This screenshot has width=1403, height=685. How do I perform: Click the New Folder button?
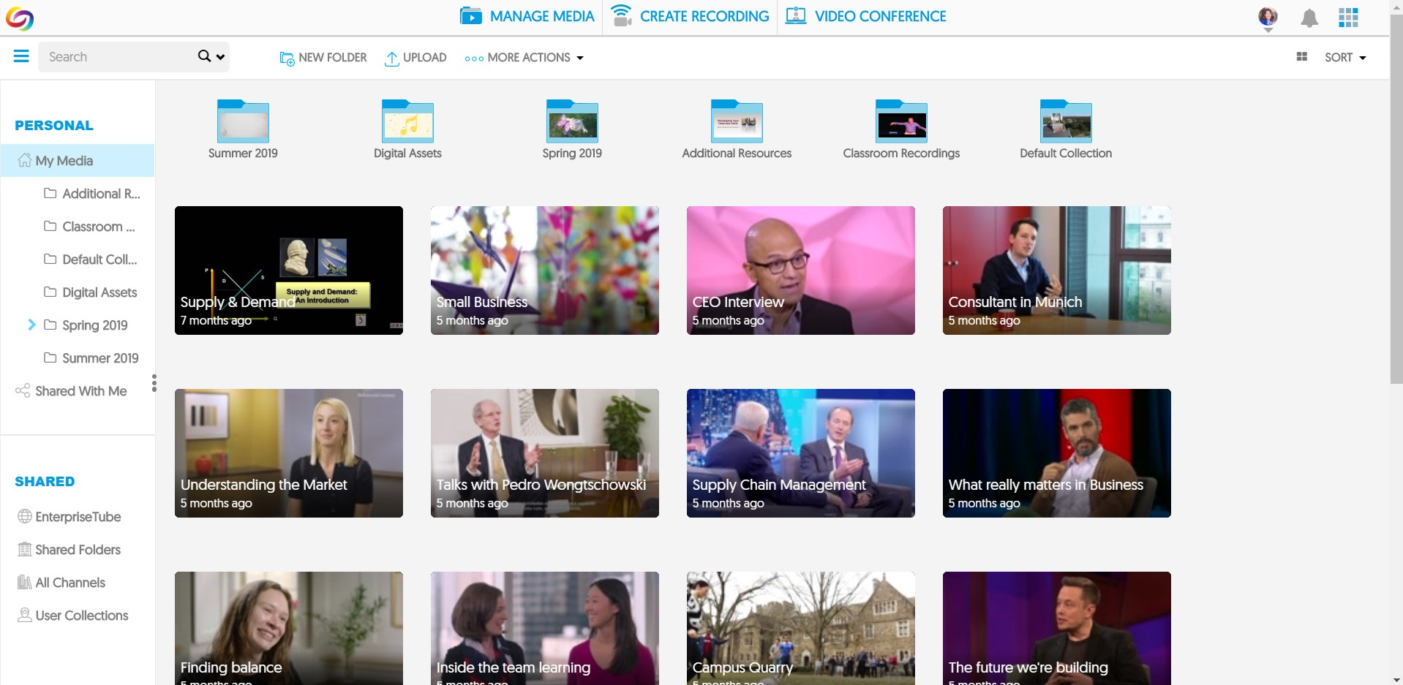click(323, 58)
